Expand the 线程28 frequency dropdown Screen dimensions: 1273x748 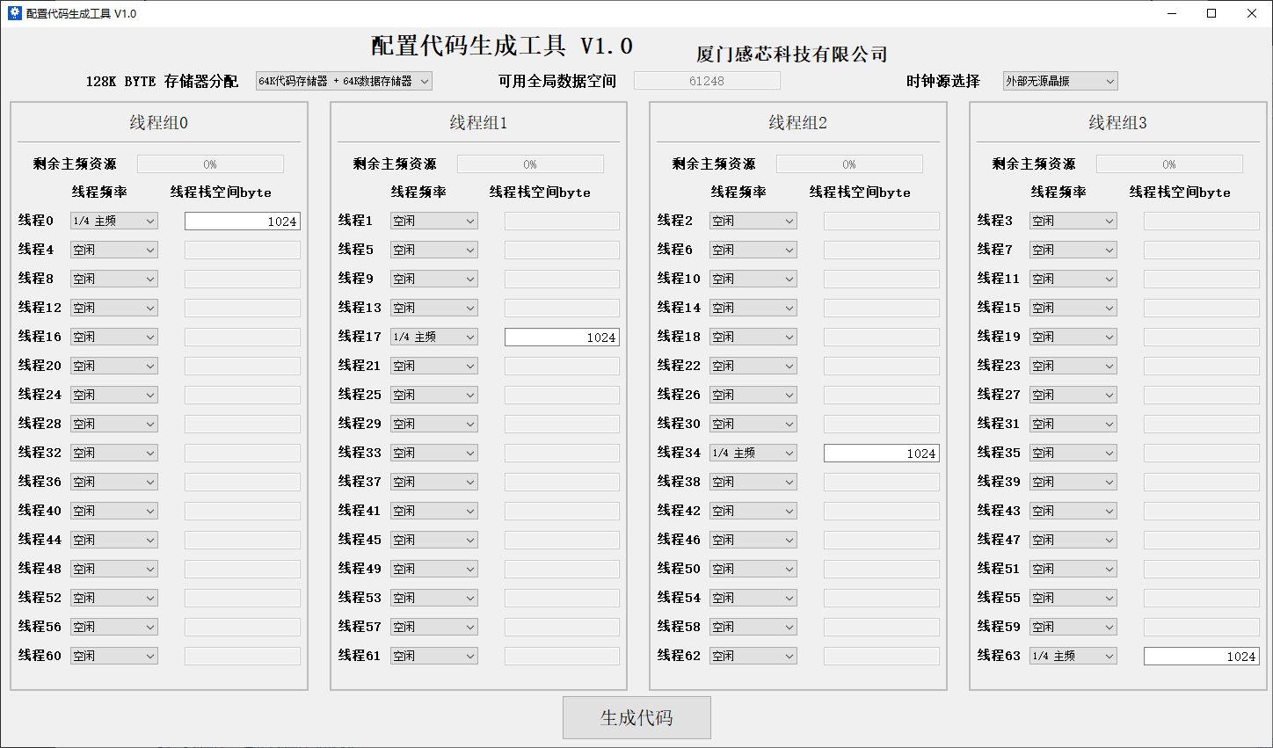[x=114, y=424]
